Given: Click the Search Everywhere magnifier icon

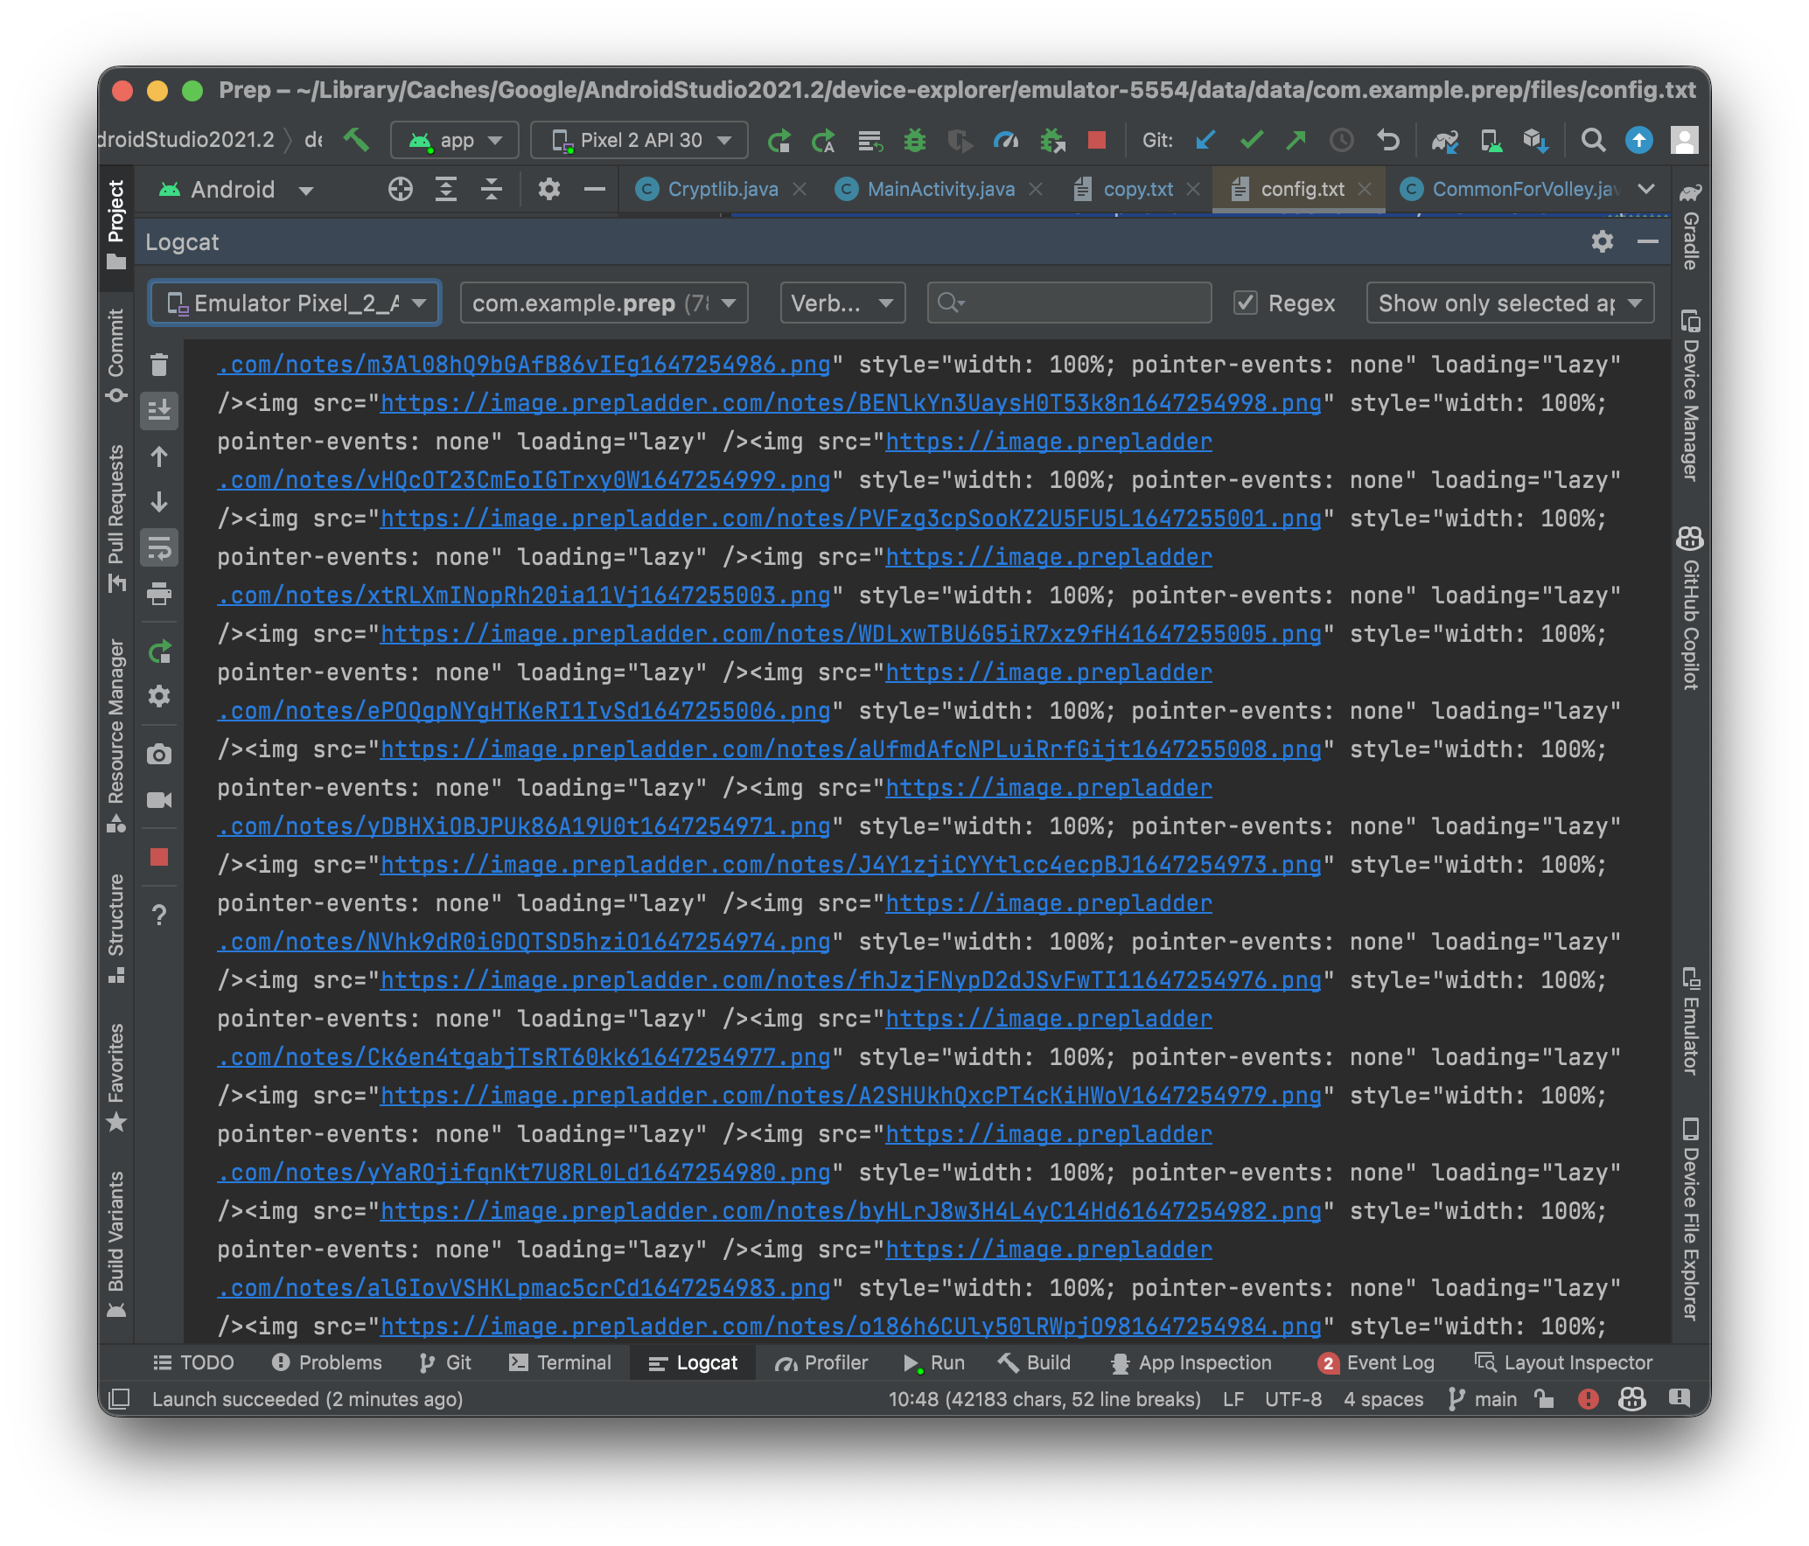Looking at the screenshot, I should coord(1594,140).
